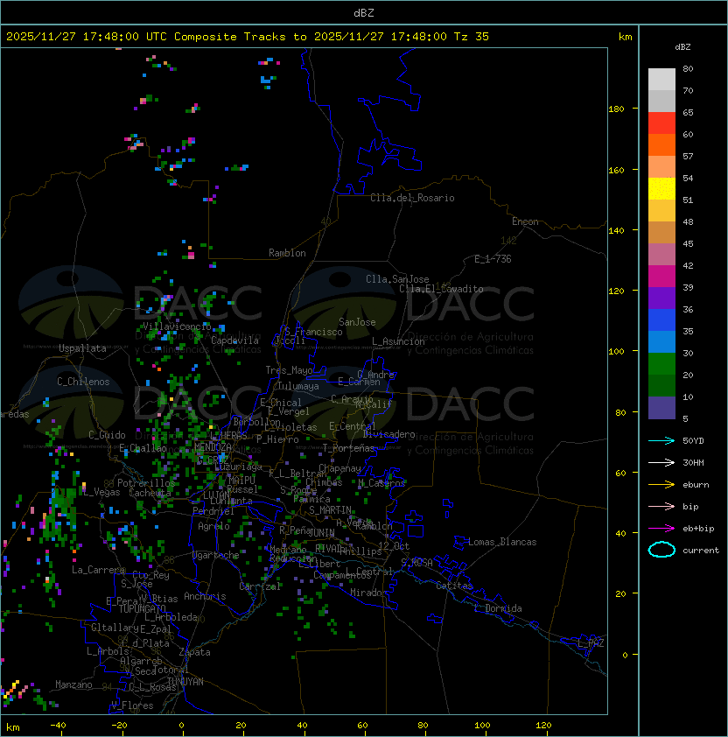Image resolution: width=728 pixels, height=737 pixels.
Task: Click the 'dBZ' heading above the color scale
Action: pyautogui.click(x=682, y=47)
